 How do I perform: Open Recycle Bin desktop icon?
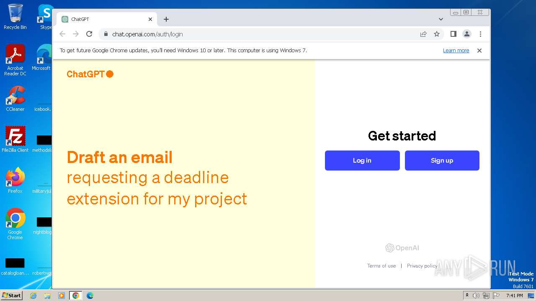coord(15,17)
